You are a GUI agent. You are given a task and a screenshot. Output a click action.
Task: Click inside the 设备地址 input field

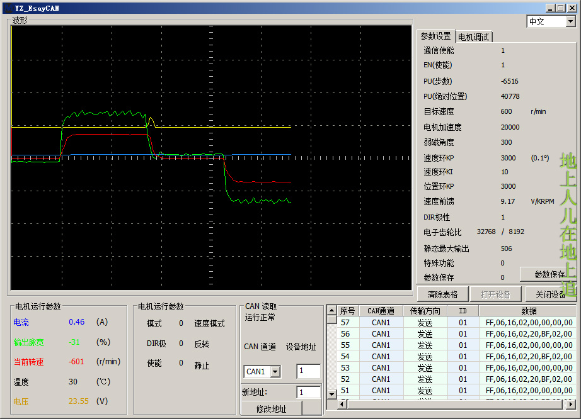click(x=308, y=371)
